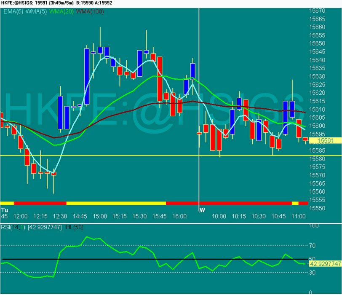
Task: Click the 10:45 time axis label
Action: point(278,217)
